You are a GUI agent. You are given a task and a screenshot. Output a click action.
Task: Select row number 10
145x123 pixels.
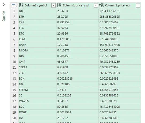[x=14, y=62]
